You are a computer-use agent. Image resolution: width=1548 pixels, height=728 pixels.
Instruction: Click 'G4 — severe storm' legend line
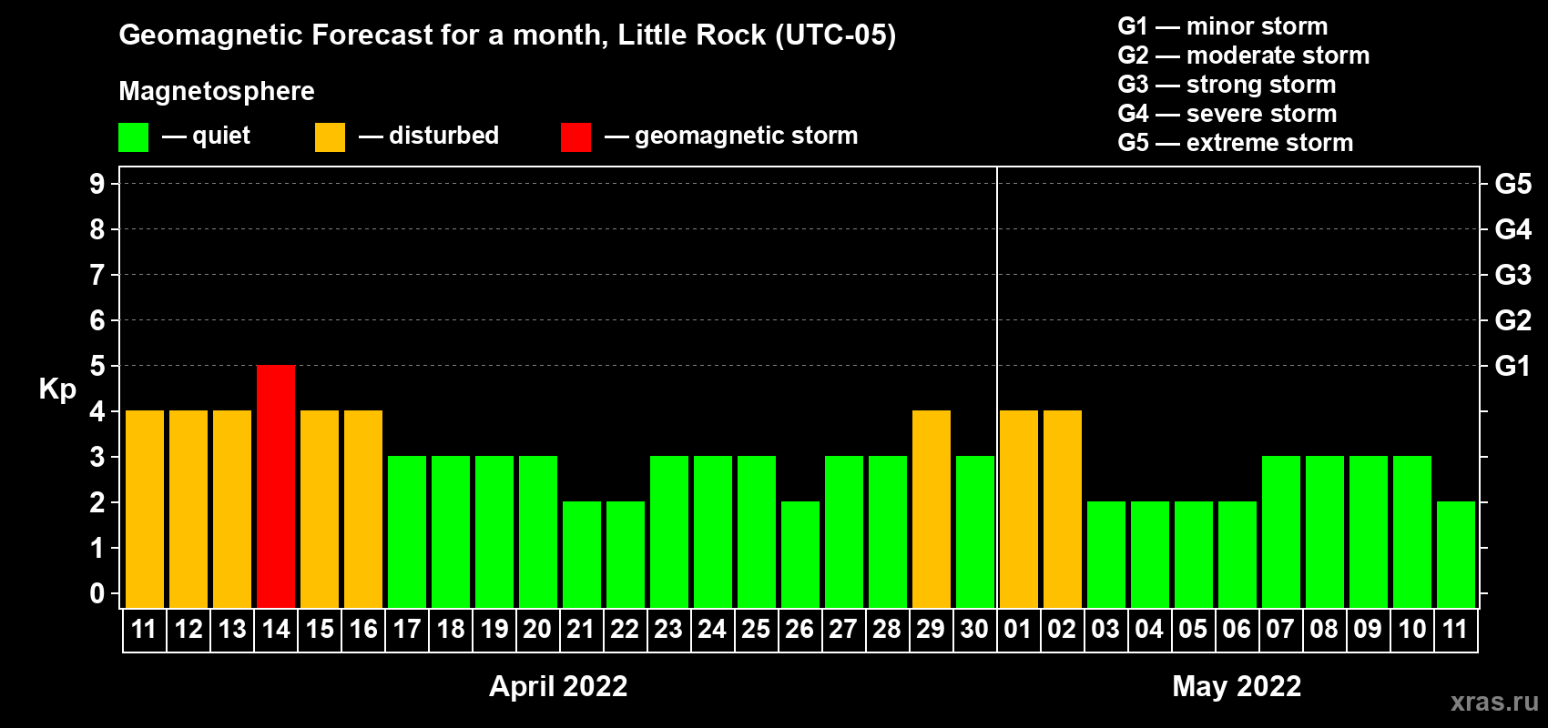[1227, 114]
